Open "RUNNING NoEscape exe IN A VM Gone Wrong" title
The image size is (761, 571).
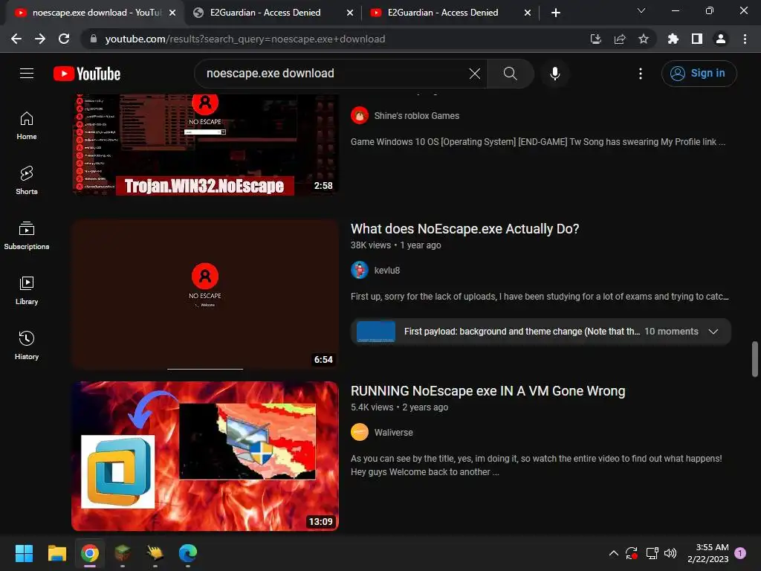(x=488, y=391)
